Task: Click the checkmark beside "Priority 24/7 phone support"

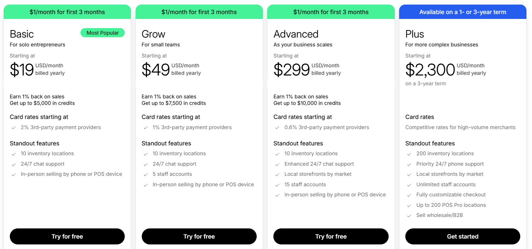Action: pyautogui.click(x=409, y=164)
